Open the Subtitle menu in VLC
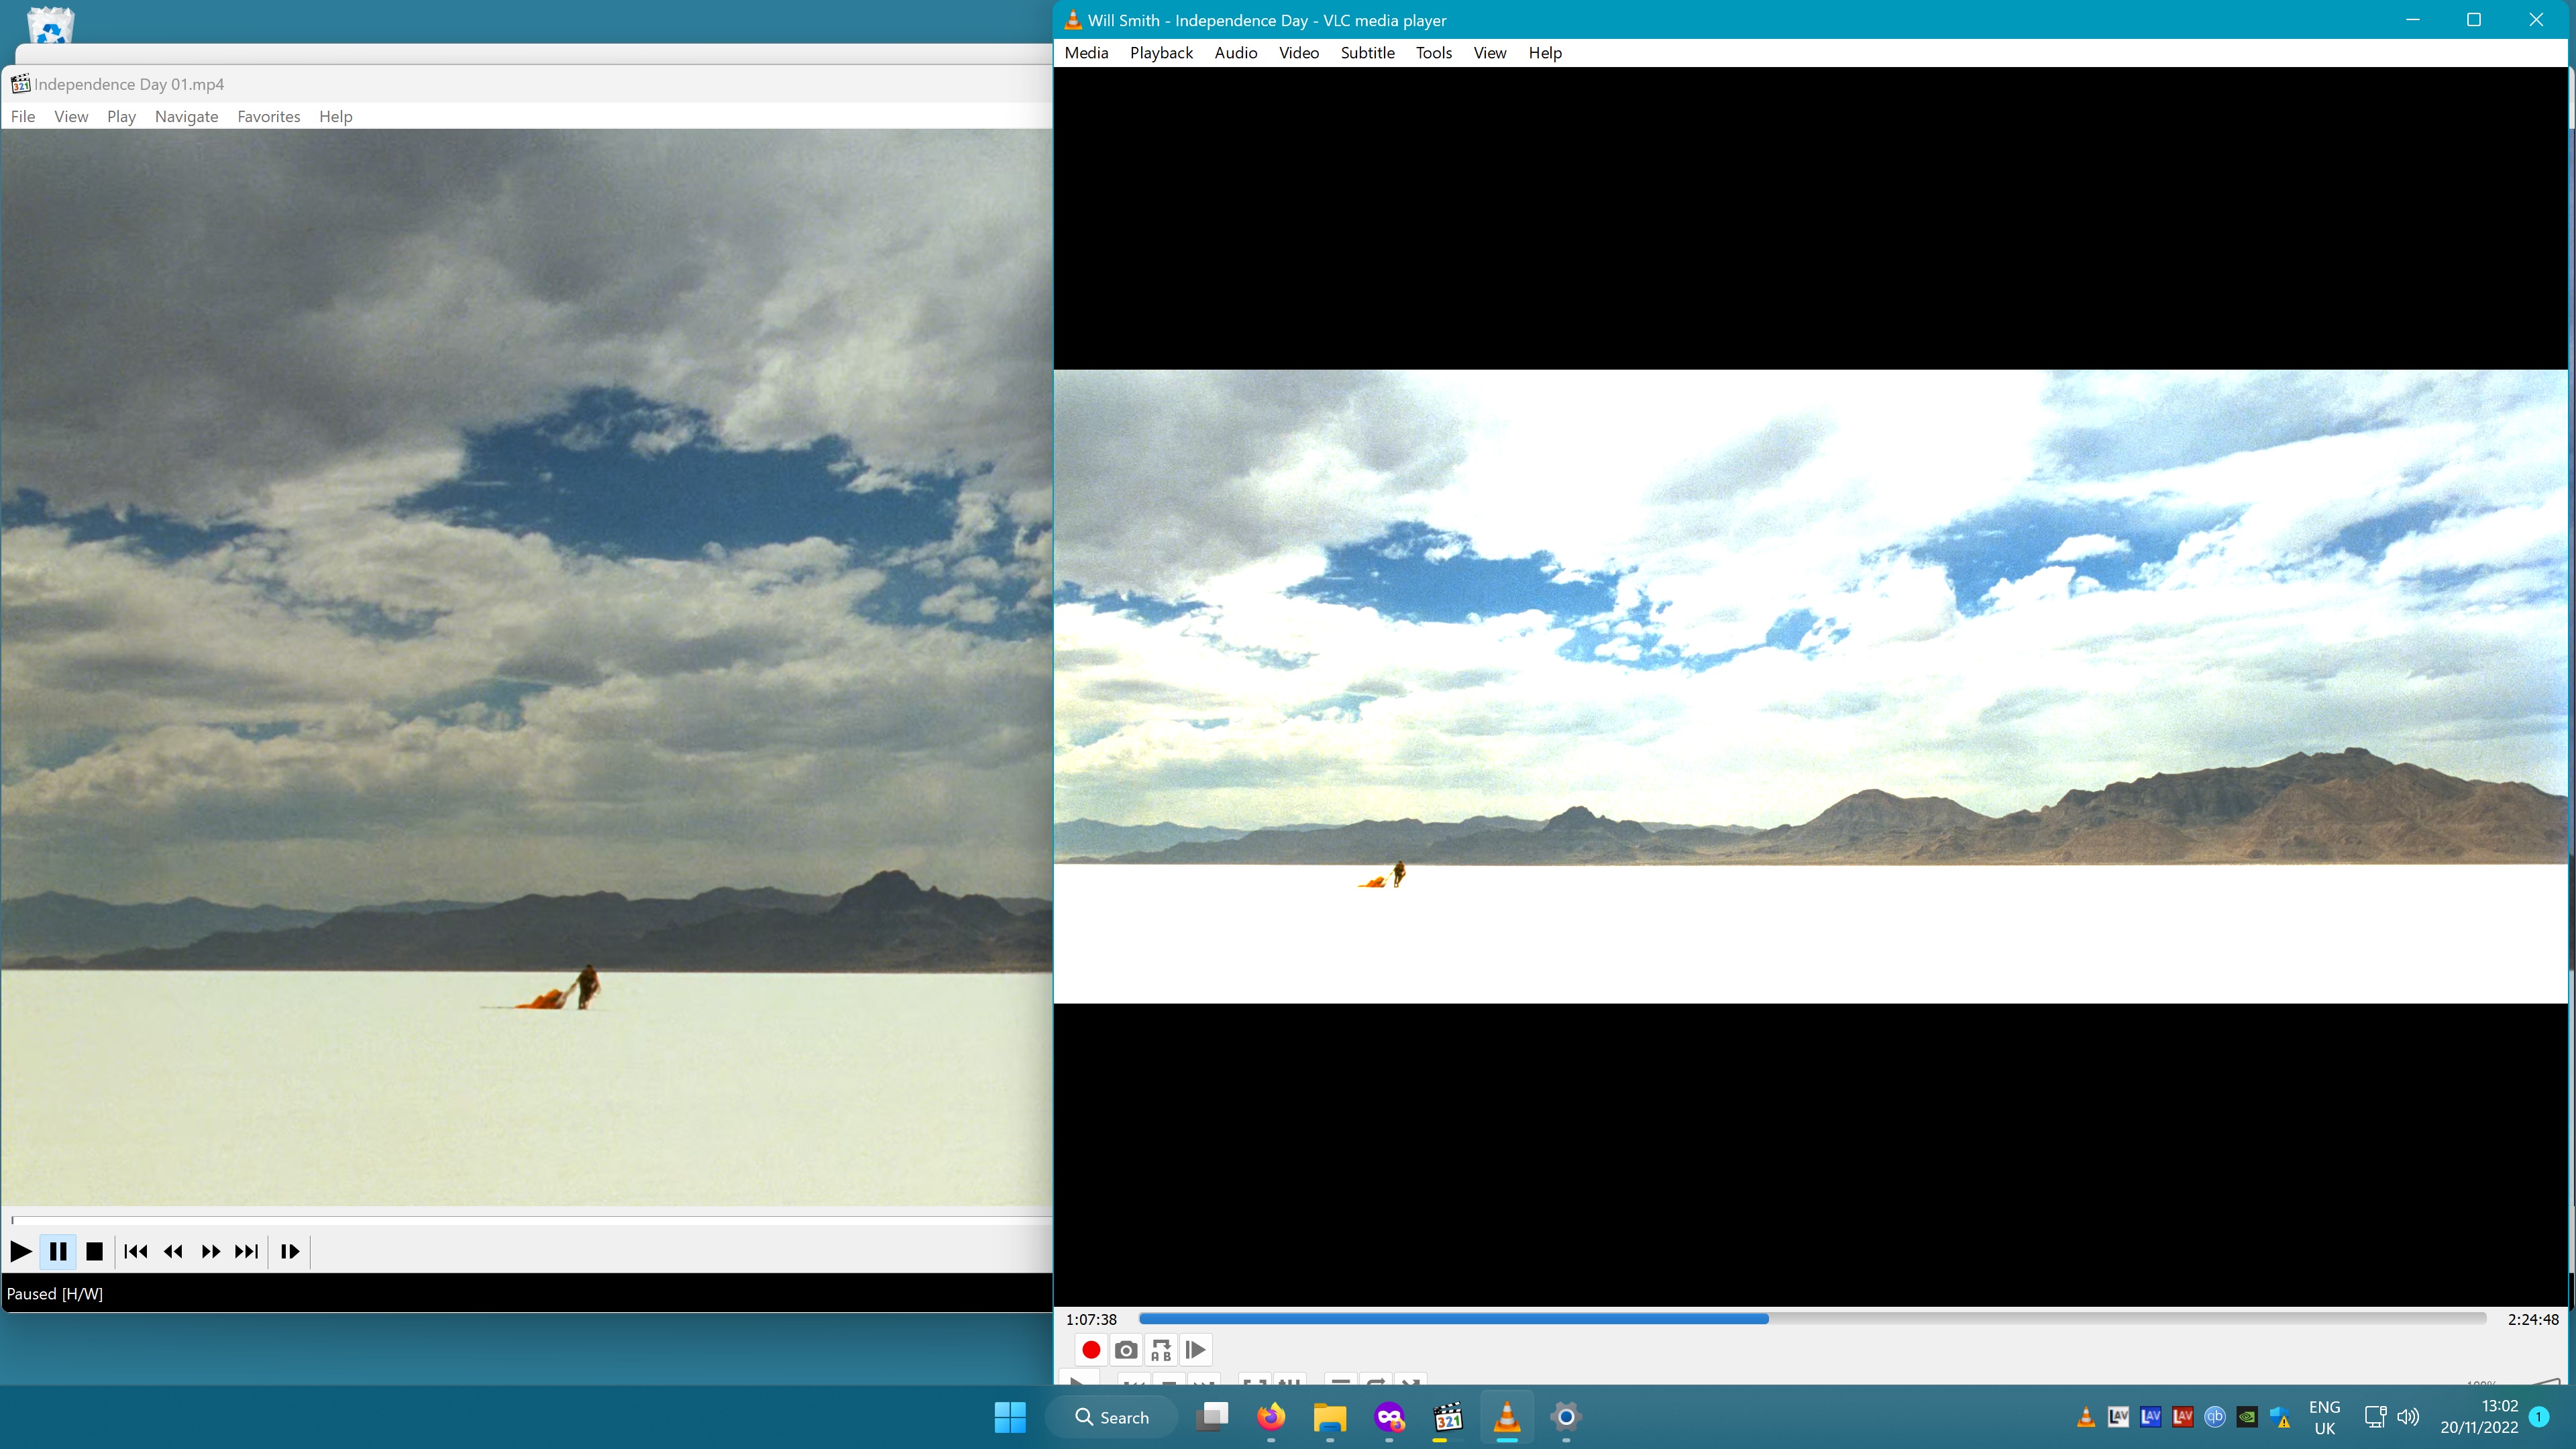This screenshot has height=1449, width=2576. pyautogui.click(x=1367, y=52)
